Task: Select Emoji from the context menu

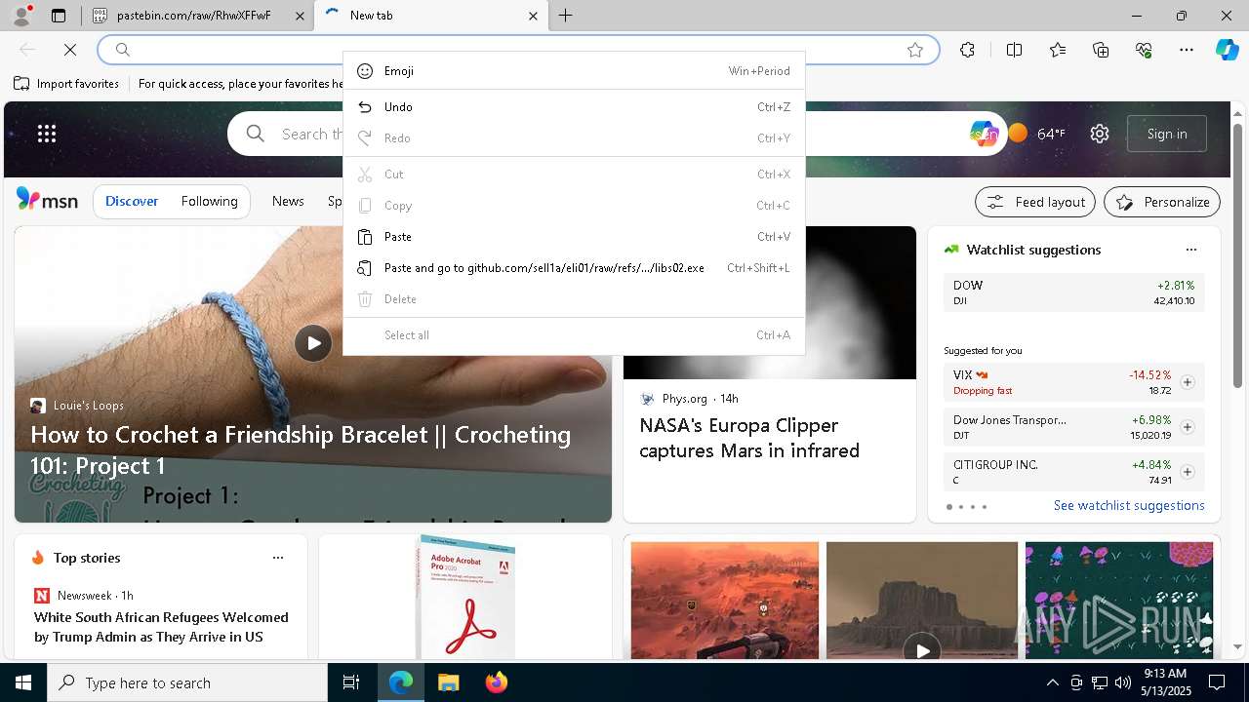Action: coord(574,71)
